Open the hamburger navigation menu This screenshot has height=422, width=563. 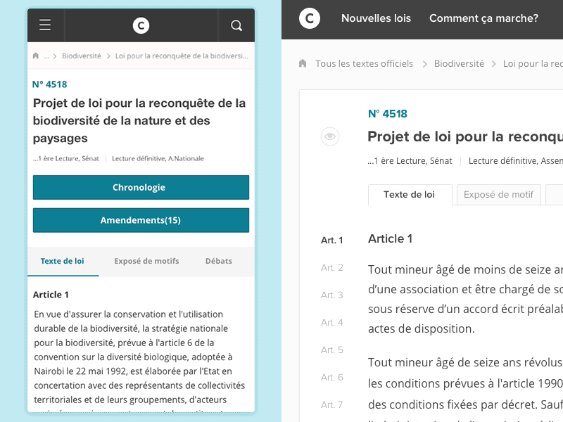point(44,25)
